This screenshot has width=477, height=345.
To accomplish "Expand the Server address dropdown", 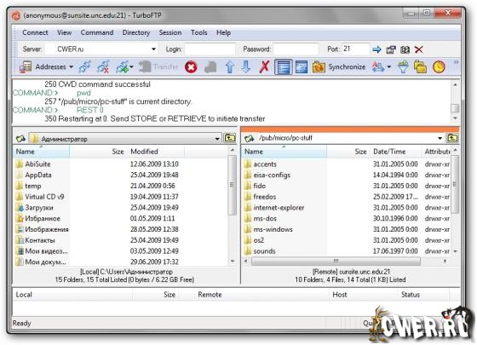I will coord(153,49).
